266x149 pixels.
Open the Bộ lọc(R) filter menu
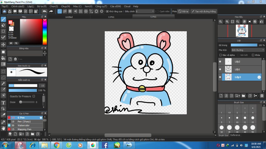click(x=42, y=6)
